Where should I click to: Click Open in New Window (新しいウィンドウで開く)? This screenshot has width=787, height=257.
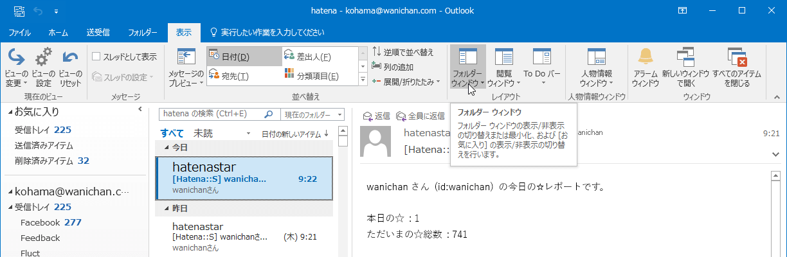(x=685, y=67)
